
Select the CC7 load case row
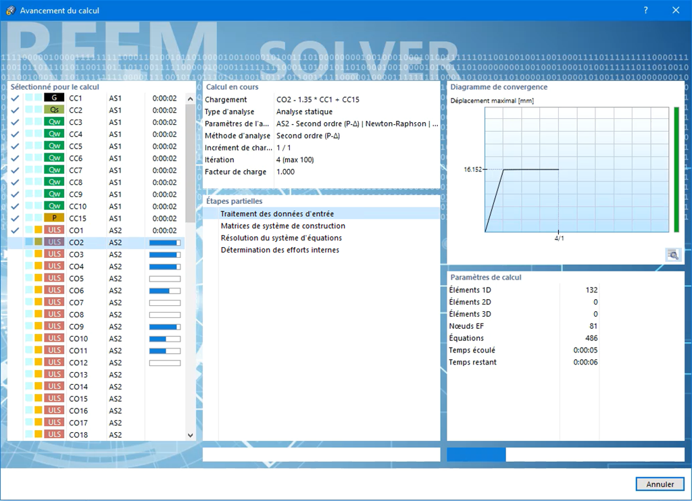coord(96,170)
